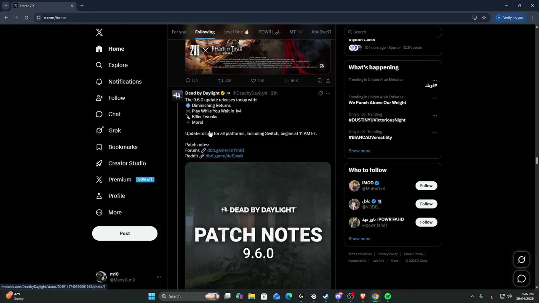Follow the @V_3DEL account
This screenshot has height=303, width=539.
coord(426,204)
